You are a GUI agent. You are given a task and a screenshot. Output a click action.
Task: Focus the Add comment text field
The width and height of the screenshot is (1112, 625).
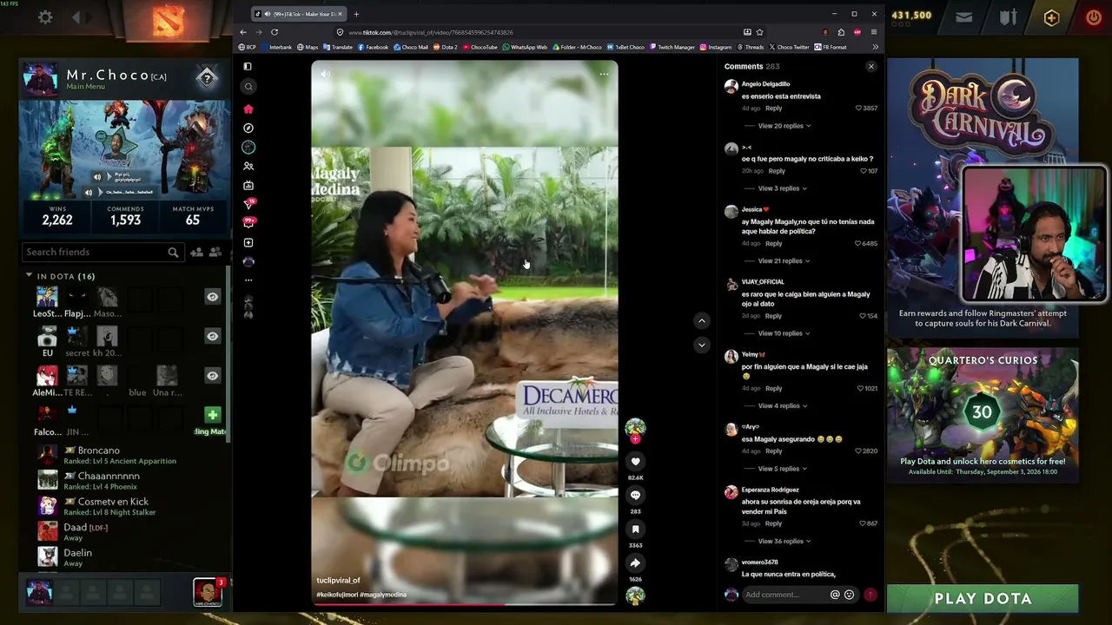785,595
